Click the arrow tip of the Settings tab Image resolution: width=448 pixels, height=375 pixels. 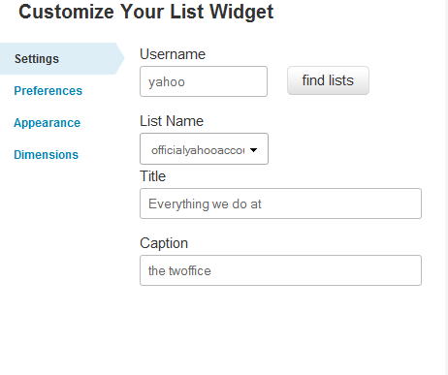tap(120, 58)
